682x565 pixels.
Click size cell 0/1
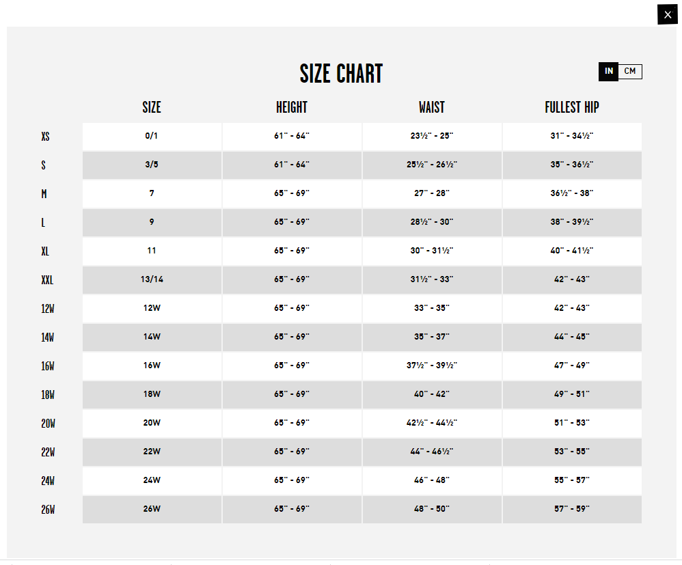[152, 136]
